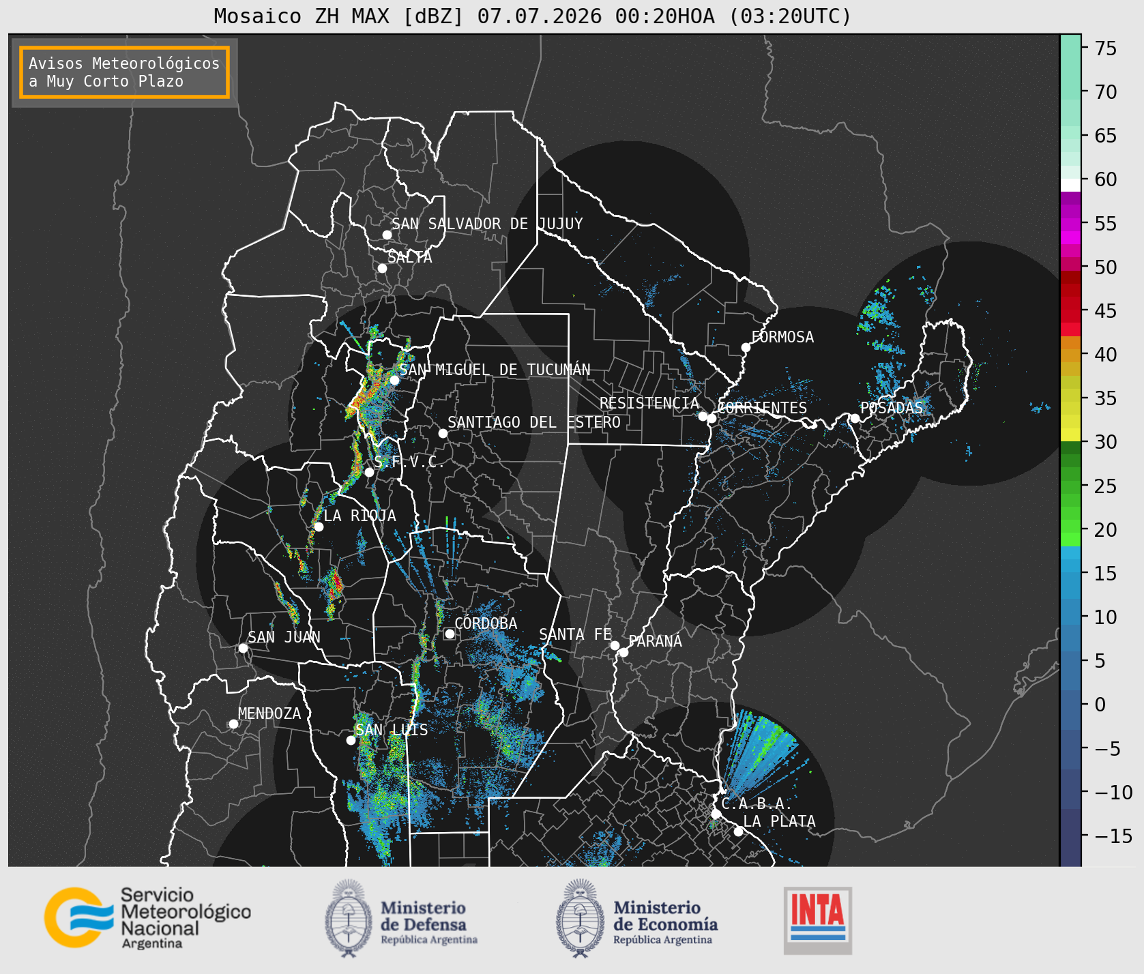Click the Ministerio de Economía crest
The width and height of the screenshot is (1144, 974).
click(x=581, y=918)
